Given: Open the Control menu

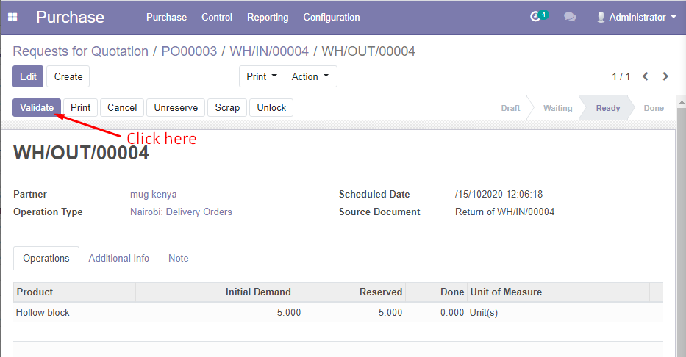Looking at the screenshot, I should point(217,17).
